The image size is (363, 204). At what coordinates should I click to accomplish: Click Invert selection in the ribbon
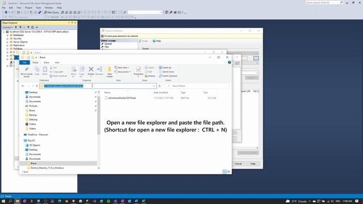168,76
